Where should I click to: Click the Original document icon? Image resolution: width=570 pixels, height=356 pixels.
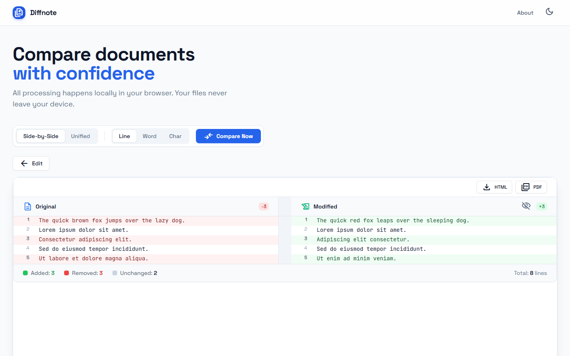(28, 206)
